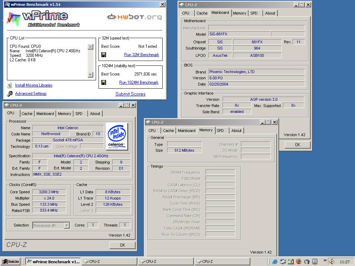This screenshot has width=355, height=266.
Task: Click the floppy save icon for 32M score
Action: [104, 55]
